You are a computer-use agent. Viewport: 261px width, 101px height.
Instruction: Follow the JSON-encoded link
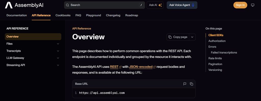pyautogui.click(x=141, y=67)
